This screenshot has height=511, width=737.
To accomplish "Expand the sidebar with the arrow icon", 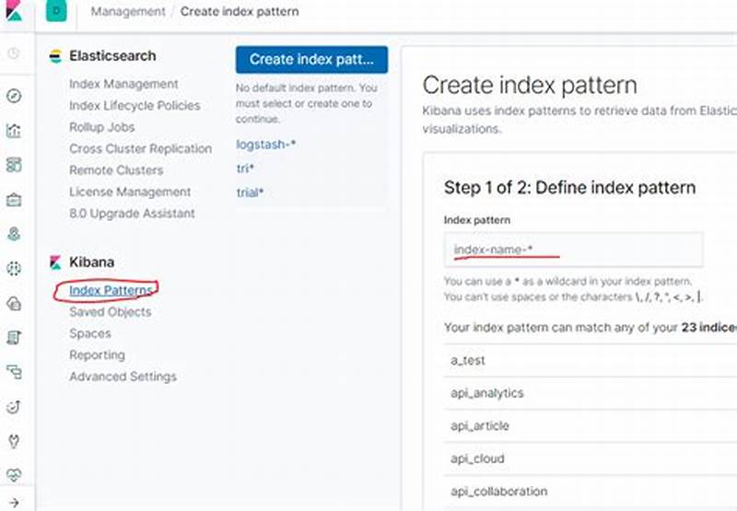I will tap(14, 503).
